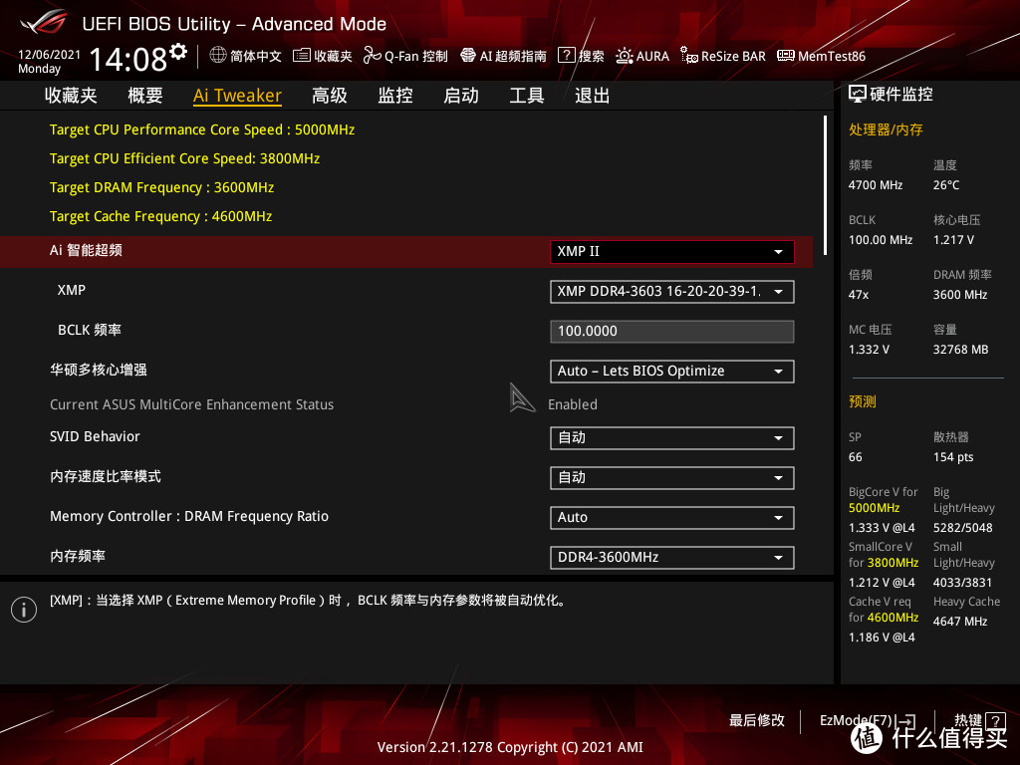Open AURA lighting icon
1020x765 pixels.
625,56
